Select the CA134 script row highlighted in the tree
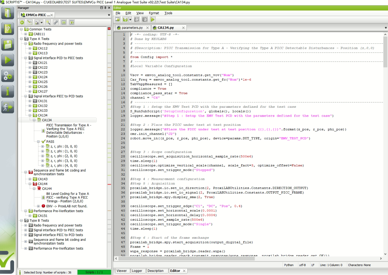The image size is (388, 275). 57,120
